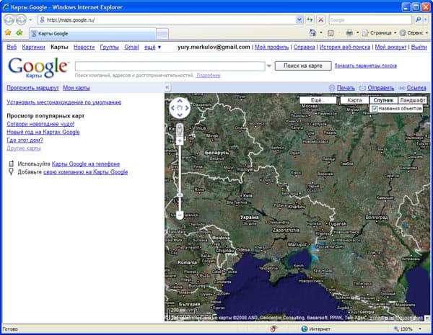Click the security icon in status bar

click(274, 329)
